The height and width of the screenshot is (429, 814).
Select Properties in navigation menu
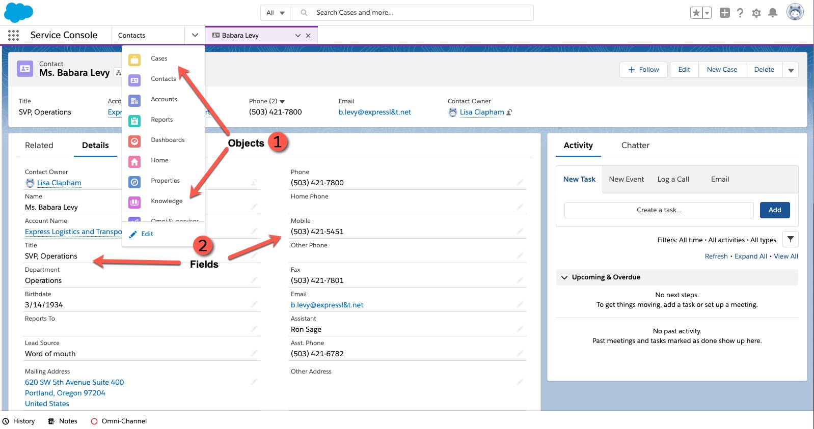coord(166,181)
